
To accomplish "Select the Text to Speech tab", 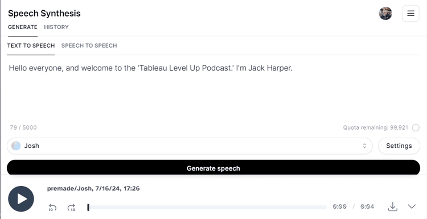I will coord(31,46).
